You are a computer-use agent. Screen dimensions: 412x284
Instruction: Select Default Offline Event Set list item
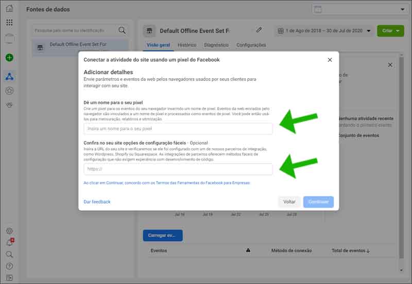click(80, 47)
